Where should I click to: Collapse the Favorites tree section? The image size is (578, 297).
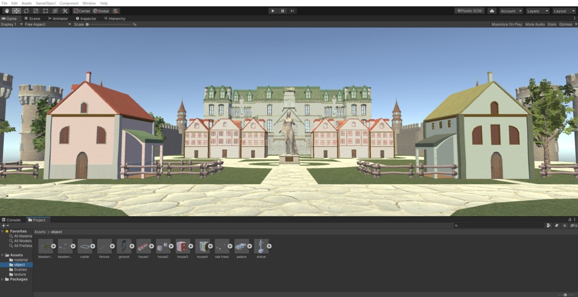pyautogui.click(x=2, y=232)
